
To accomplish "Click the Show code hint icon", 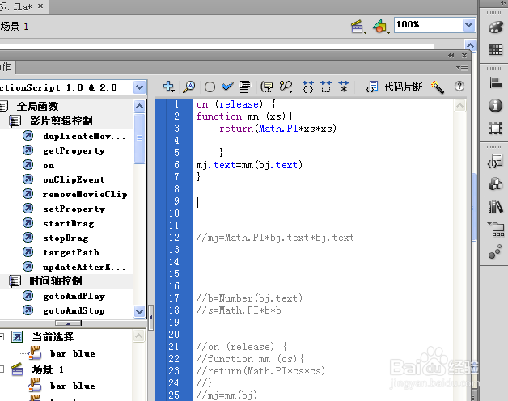I will point(267,87).
